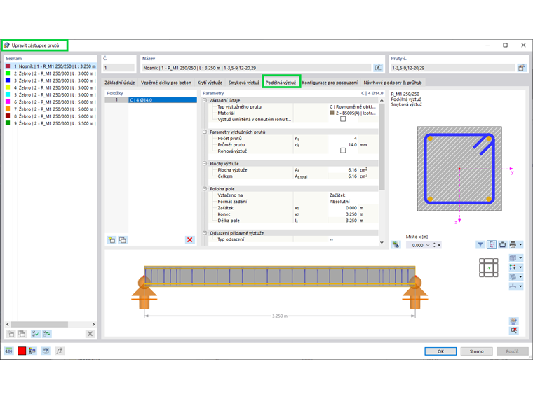
Task: Open the dimension display dropdown arrow
Action: 520,286
